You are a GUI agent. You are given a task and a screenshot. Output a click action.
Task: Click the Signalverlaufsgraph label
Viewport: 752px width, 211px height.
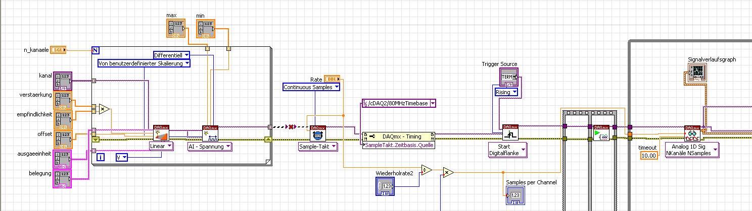pos(712,59)
